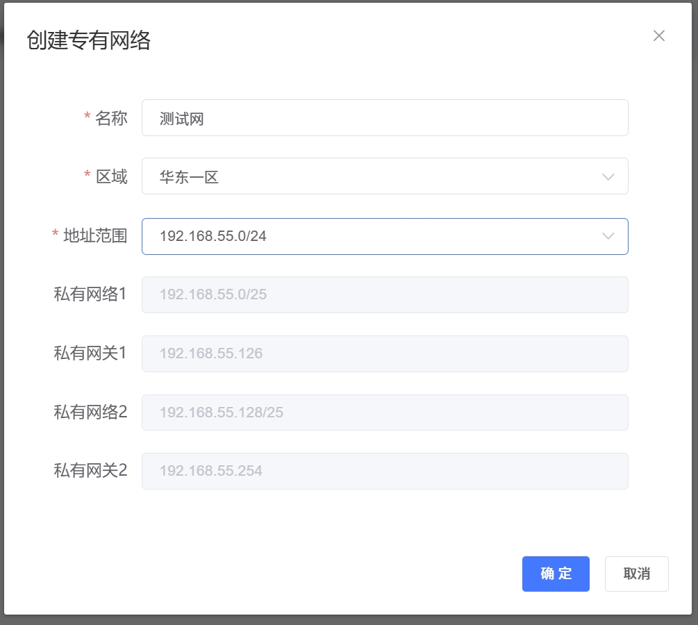Click the 私有网关1 field showing 192.168.55.126

384,353
